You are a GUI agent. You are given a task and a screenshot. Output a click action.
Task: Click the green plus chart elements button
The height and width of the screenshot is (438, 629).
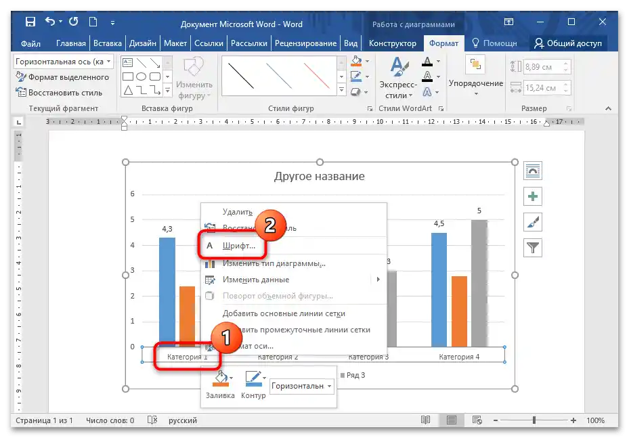pos(533,196)
